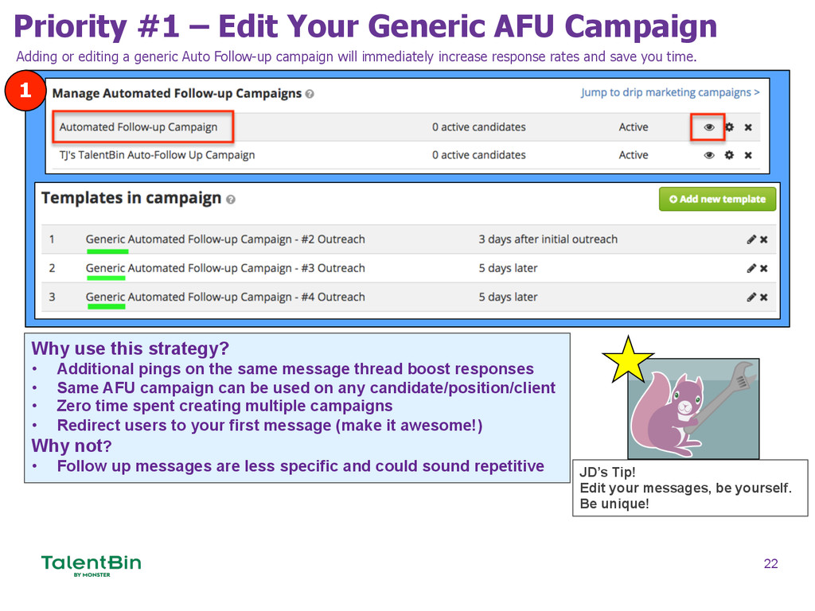Remove TJ's TalentBin Auto-Follow Up Campaign
The height and width of the screenshot is (611, 815).
click(748, 155)
